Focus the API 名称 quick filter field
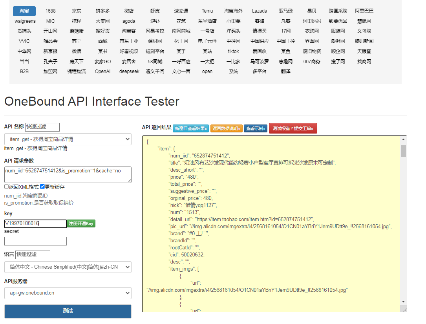Viewport: 426px width, 324px height. (42, 127)
